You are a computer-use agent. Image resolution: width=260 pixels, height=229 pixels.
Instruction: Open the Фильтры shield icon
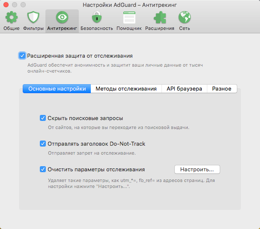pyautogui.click(x=34, y=18)
